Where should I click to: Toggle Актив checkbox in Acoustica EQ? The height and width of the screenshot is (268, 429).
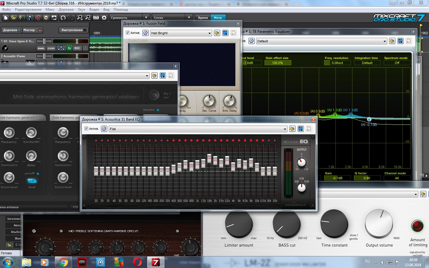click(x=86, y=129)
